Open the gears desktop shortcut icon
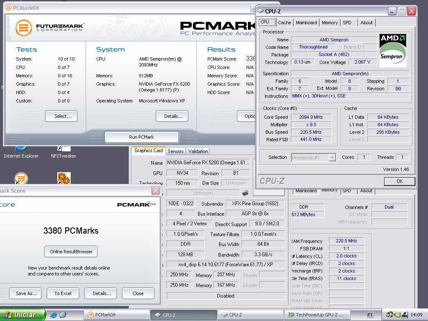 [x=64, y=178]
